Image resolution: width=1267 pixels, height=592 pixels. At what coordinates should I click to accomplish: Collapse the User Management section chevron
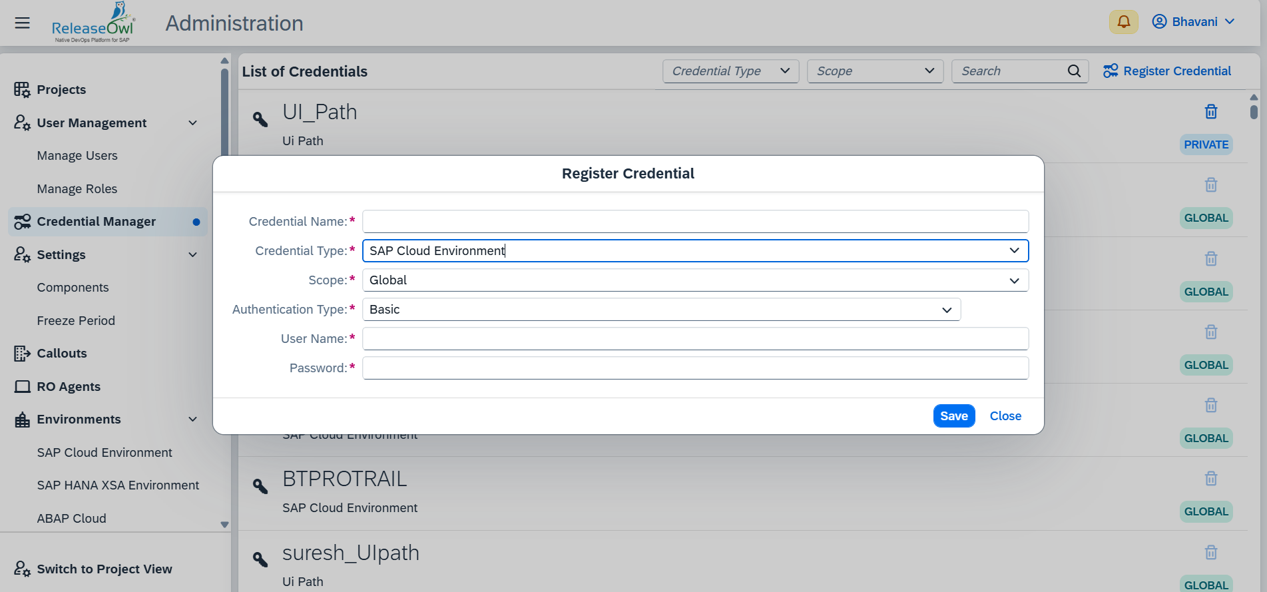click(x=193, y=123)
